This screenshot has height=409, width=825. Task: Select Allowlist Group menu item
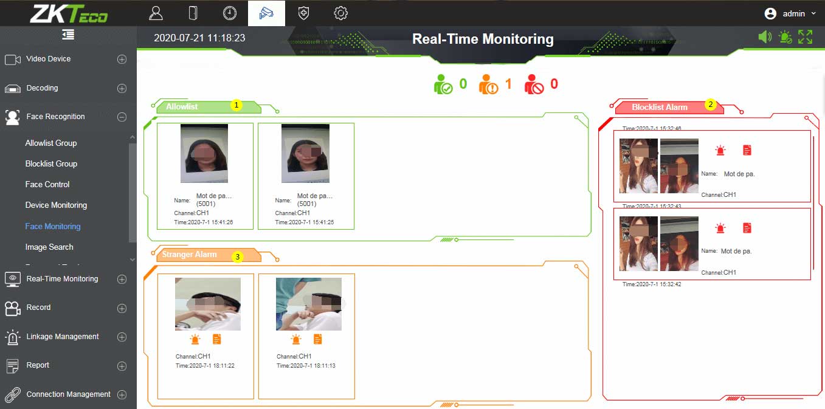pyautogui.click(x=51, y=143)
